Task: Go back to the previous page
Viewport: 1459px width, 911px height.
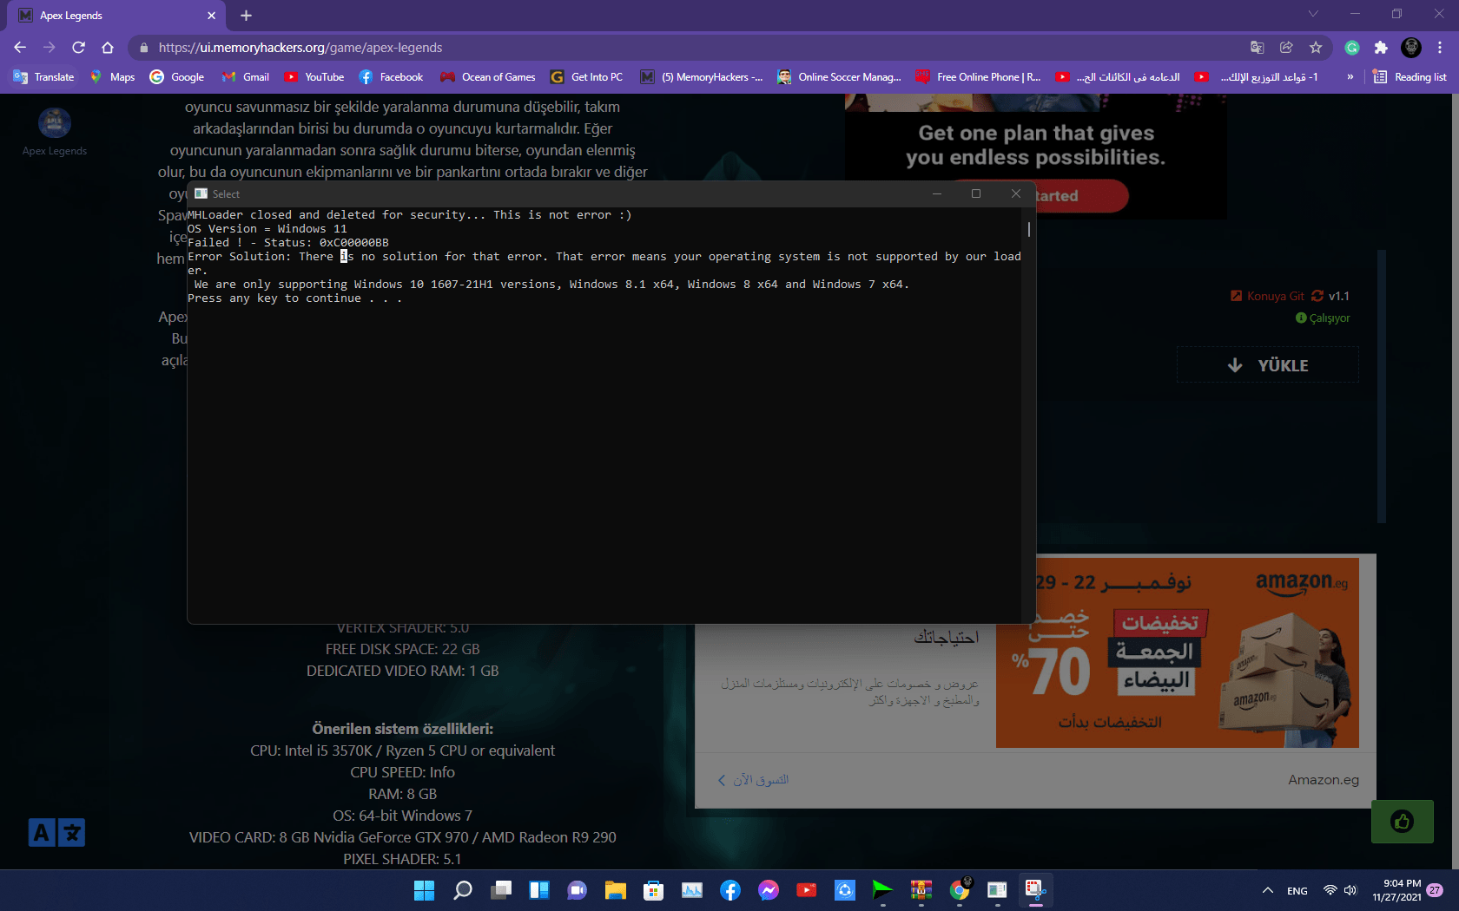Action: tap(20, 48)
